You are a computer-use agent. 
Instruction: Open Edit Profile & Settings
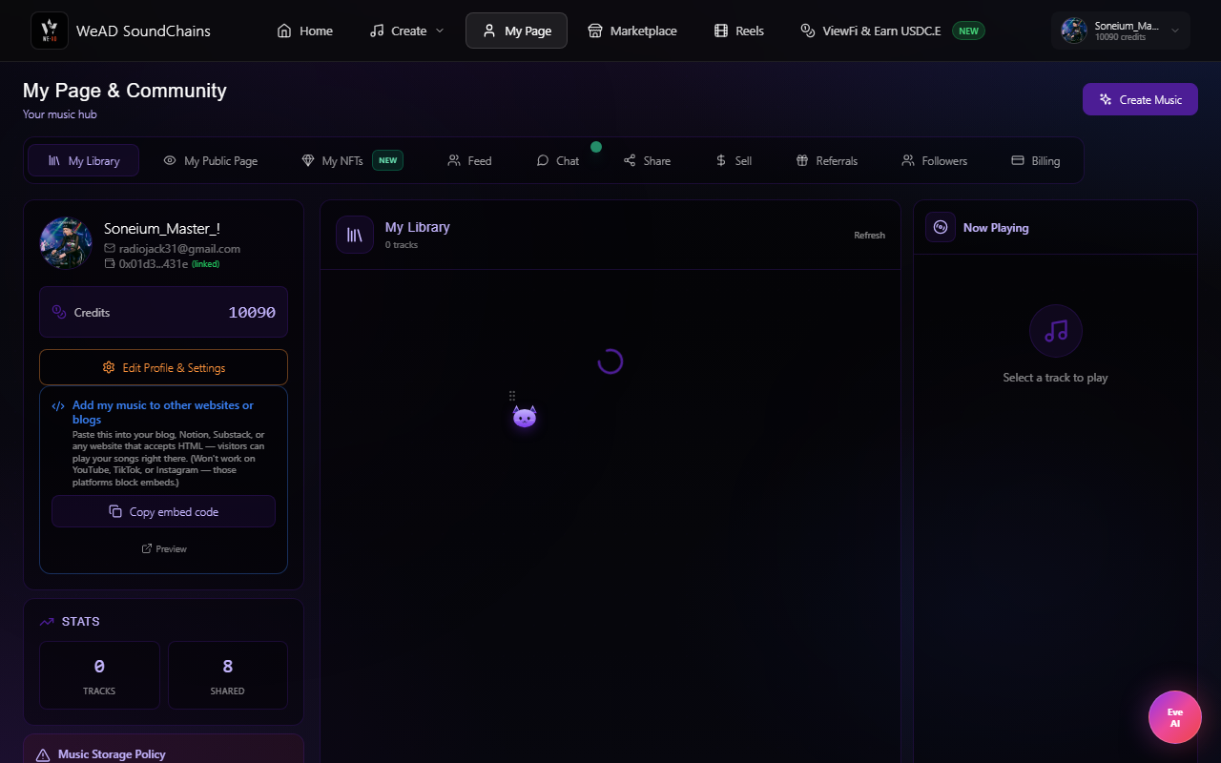coord(163,367)
